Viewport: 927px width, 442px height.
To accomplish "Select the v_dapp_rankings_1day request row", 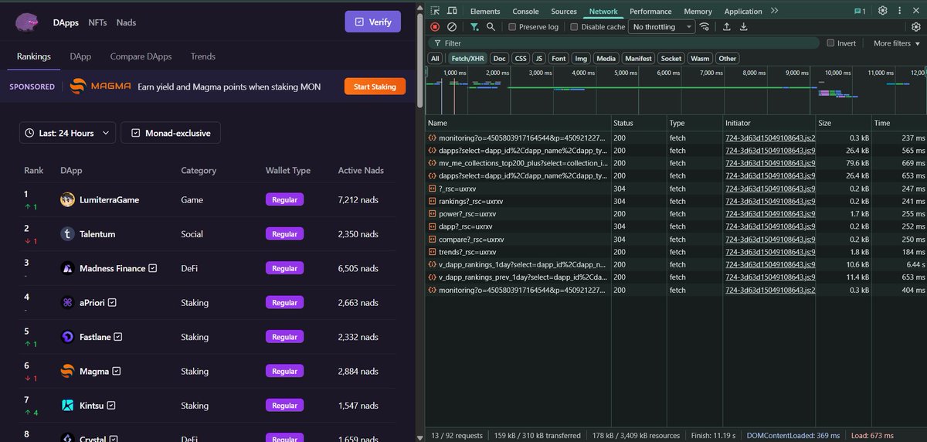I will pos(676,264).
